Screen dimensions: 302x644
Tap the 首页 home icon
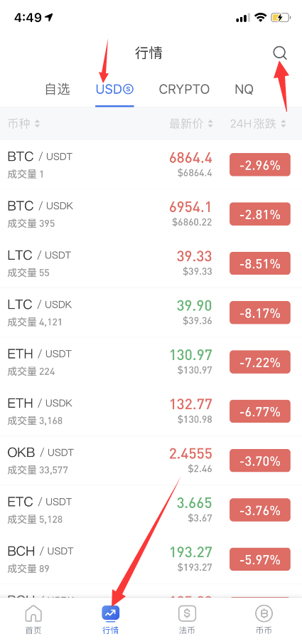[33, 614]
